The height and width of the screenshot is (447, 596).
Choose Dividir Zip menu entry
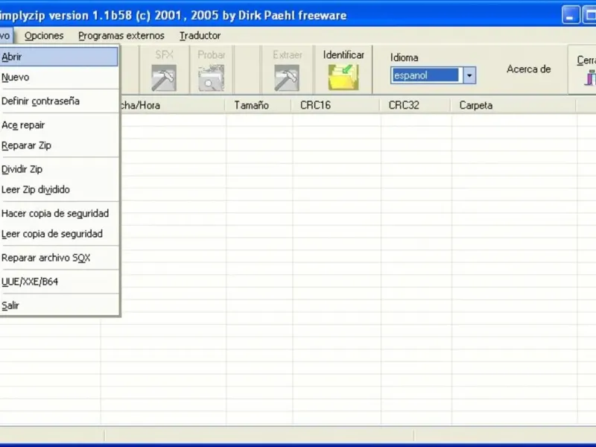[59, 169]
